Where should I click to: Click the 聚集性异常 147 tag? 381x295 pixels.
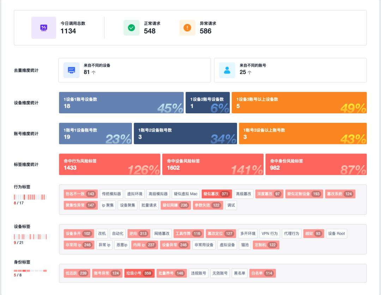coord(81,205)
